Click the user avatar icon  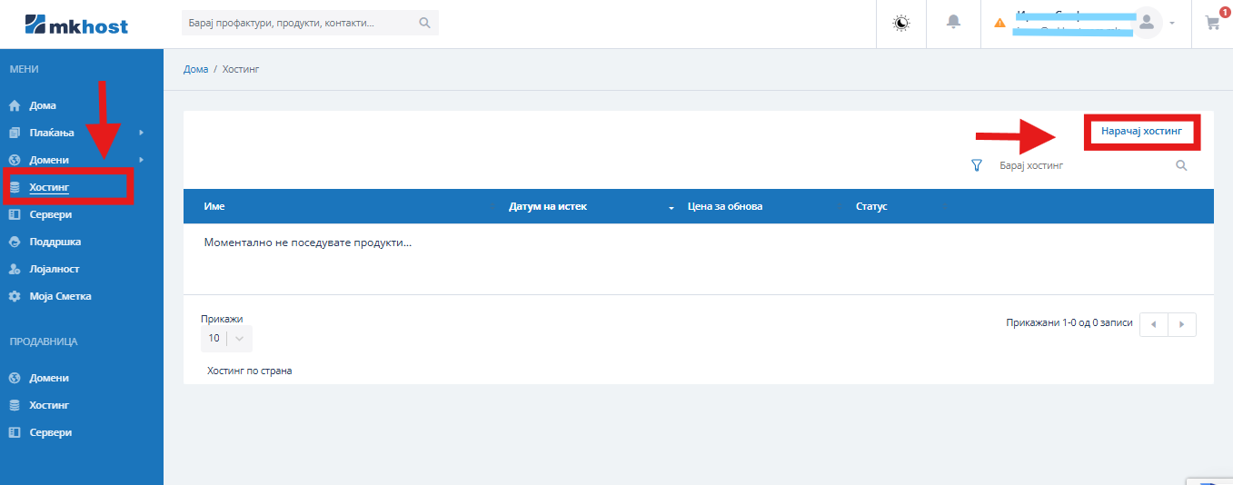point(1147,23)
